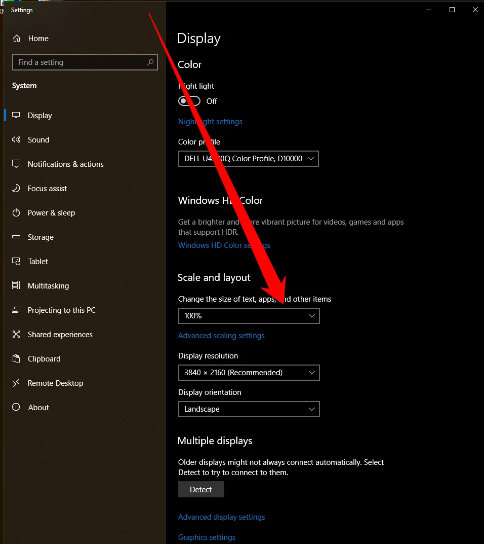484x544 pixels.
Task: Maximize the Settings window
Action: coord(452,10)
